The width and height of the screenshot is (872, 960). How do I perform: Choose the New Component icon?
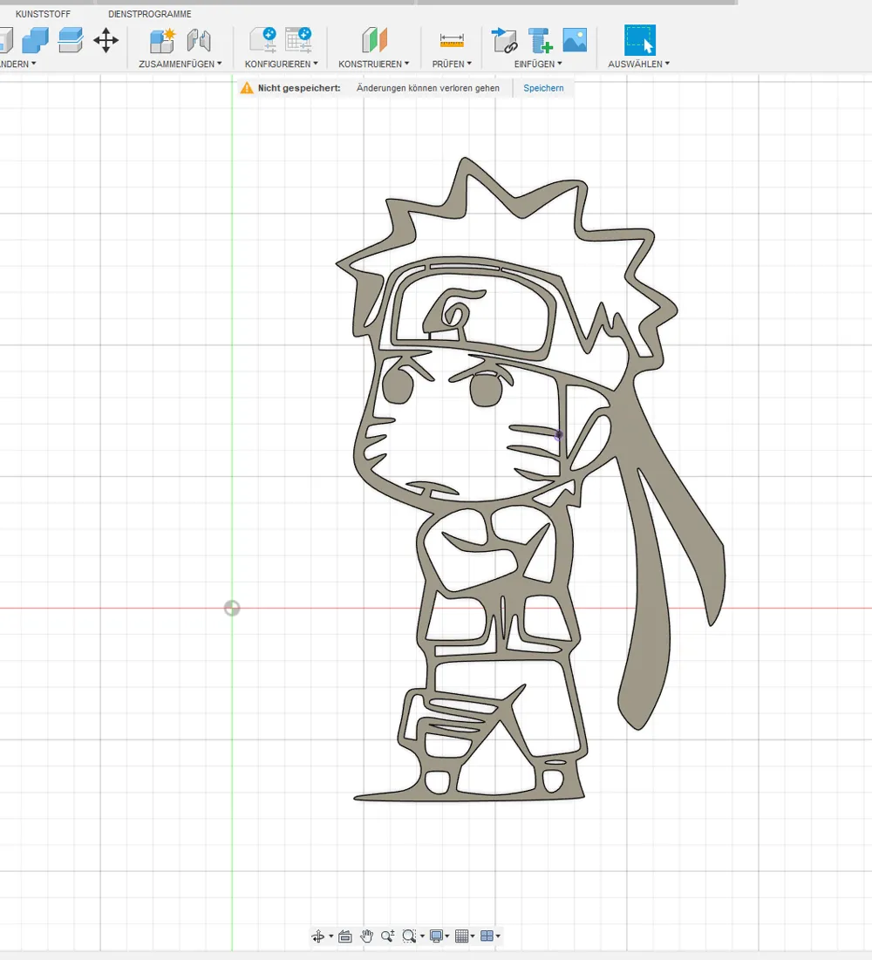coord(163,40)
